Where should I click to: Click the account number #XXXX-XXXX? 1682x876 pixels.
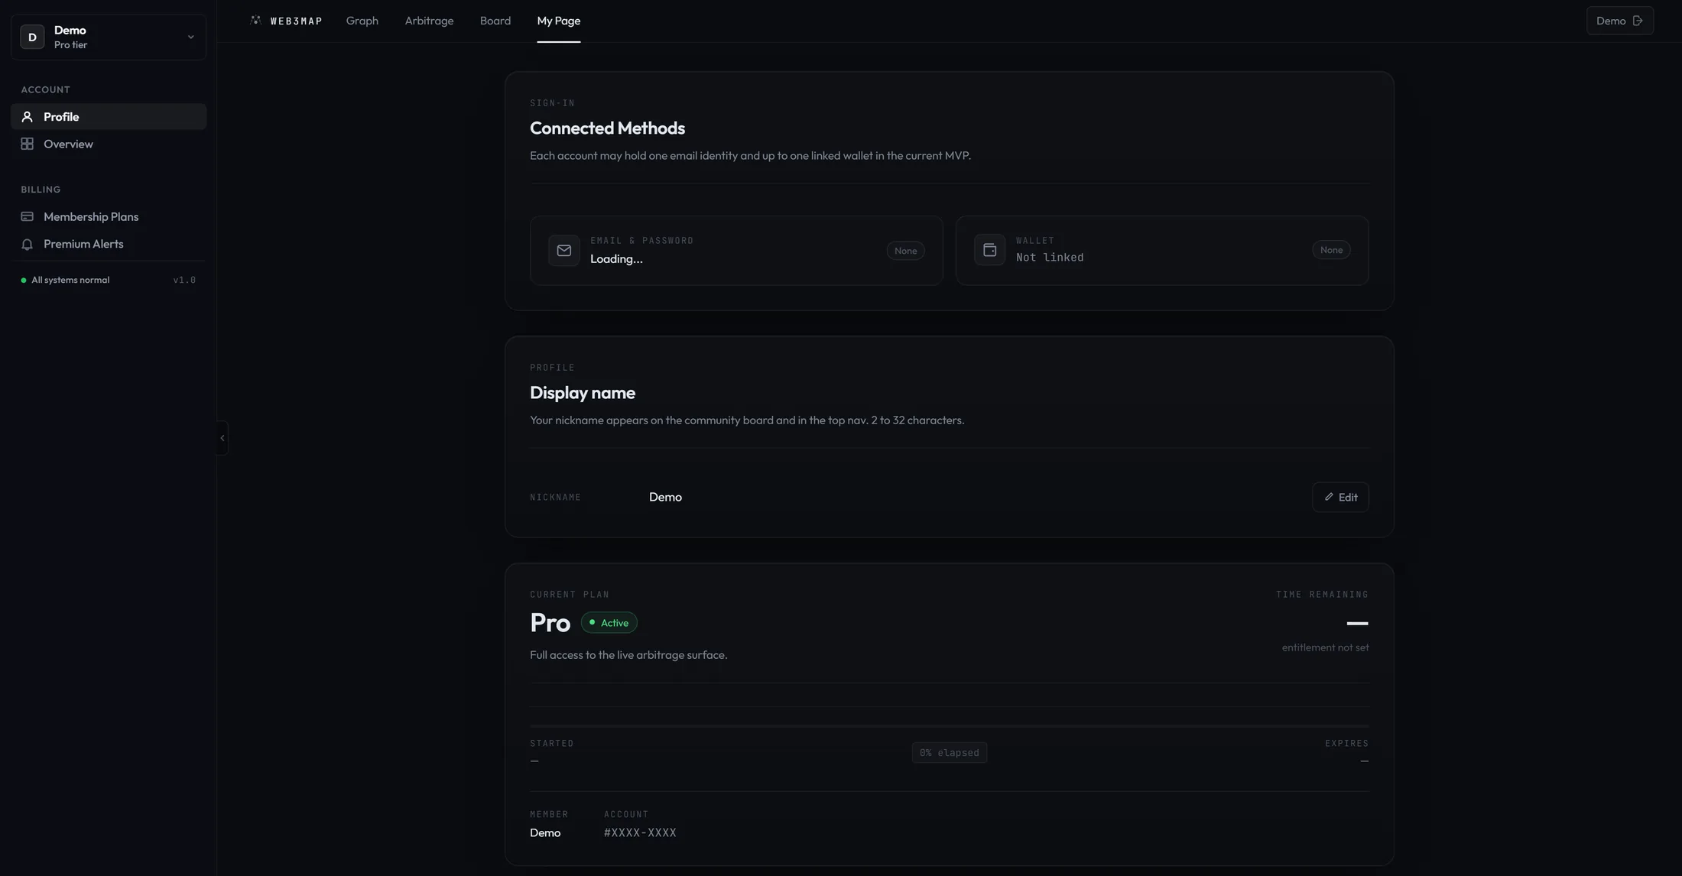tap(640, 833)
